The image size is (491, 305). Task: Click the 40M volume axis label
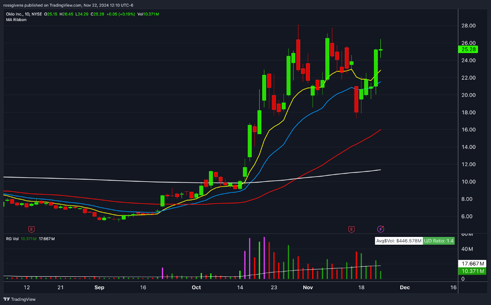click(467, 249)
